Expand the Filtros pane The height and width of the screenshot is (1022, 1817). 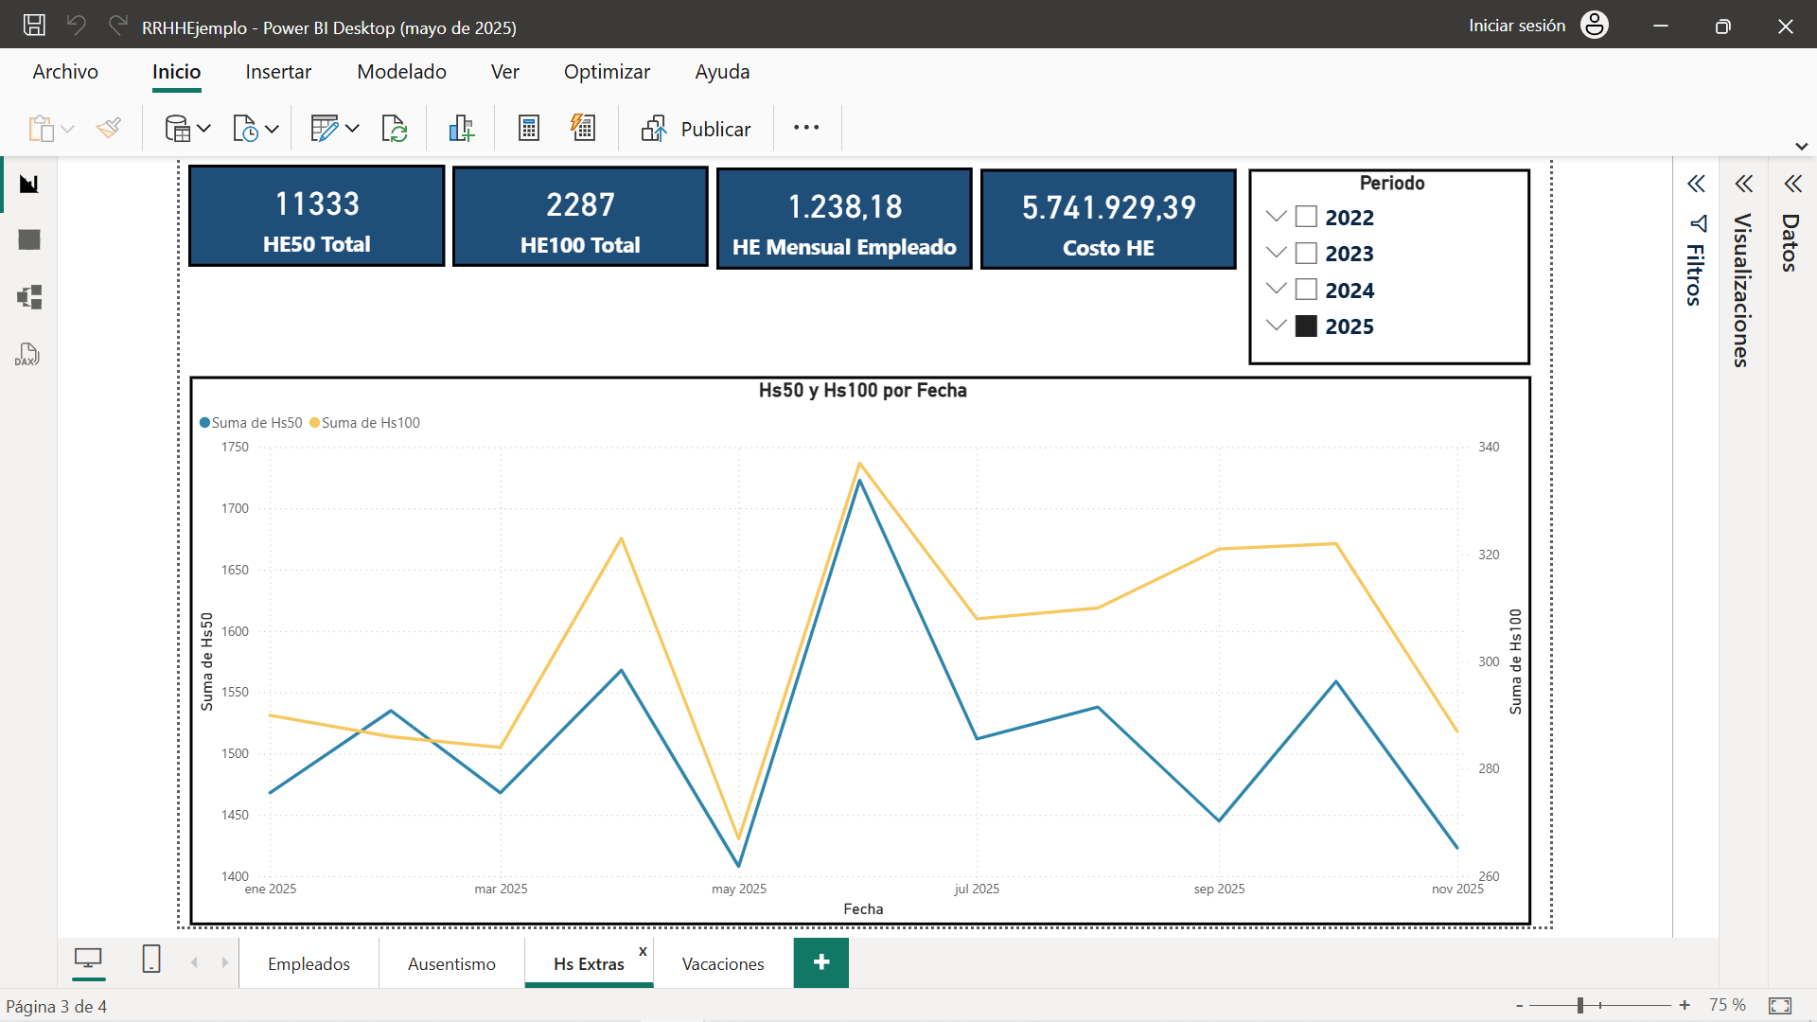[1696, 184]
